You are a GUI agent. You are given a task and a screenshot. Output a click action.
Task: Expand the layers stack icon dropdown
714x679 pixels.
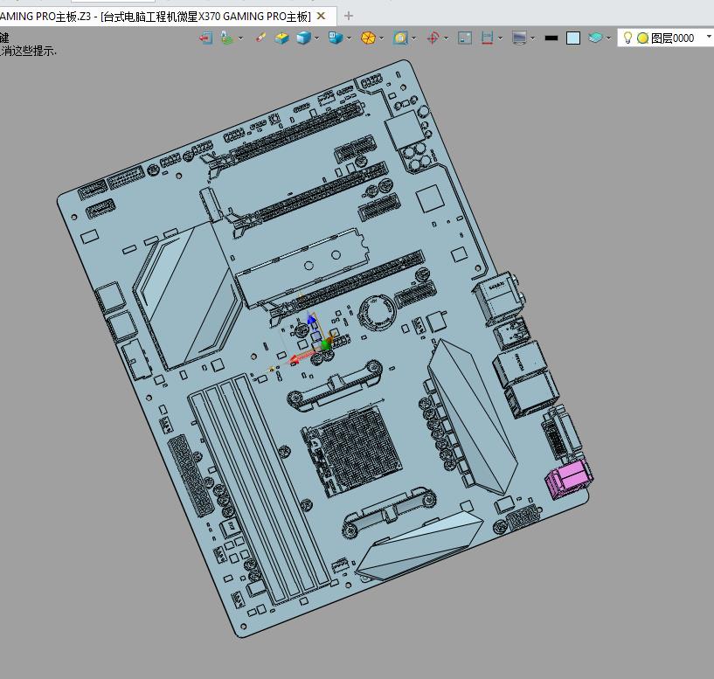[x=609, y=38]
